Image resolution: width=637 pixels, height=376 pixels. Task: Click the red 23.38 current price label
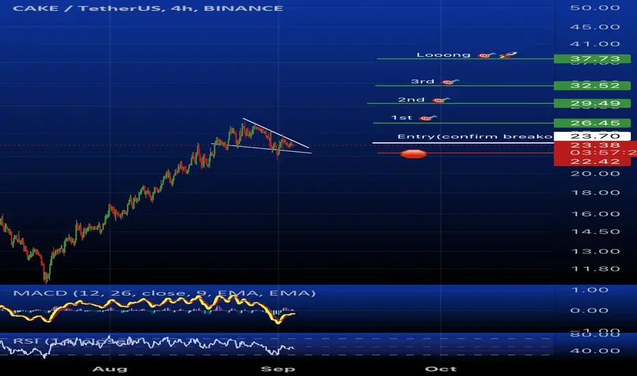pos(595,145)
